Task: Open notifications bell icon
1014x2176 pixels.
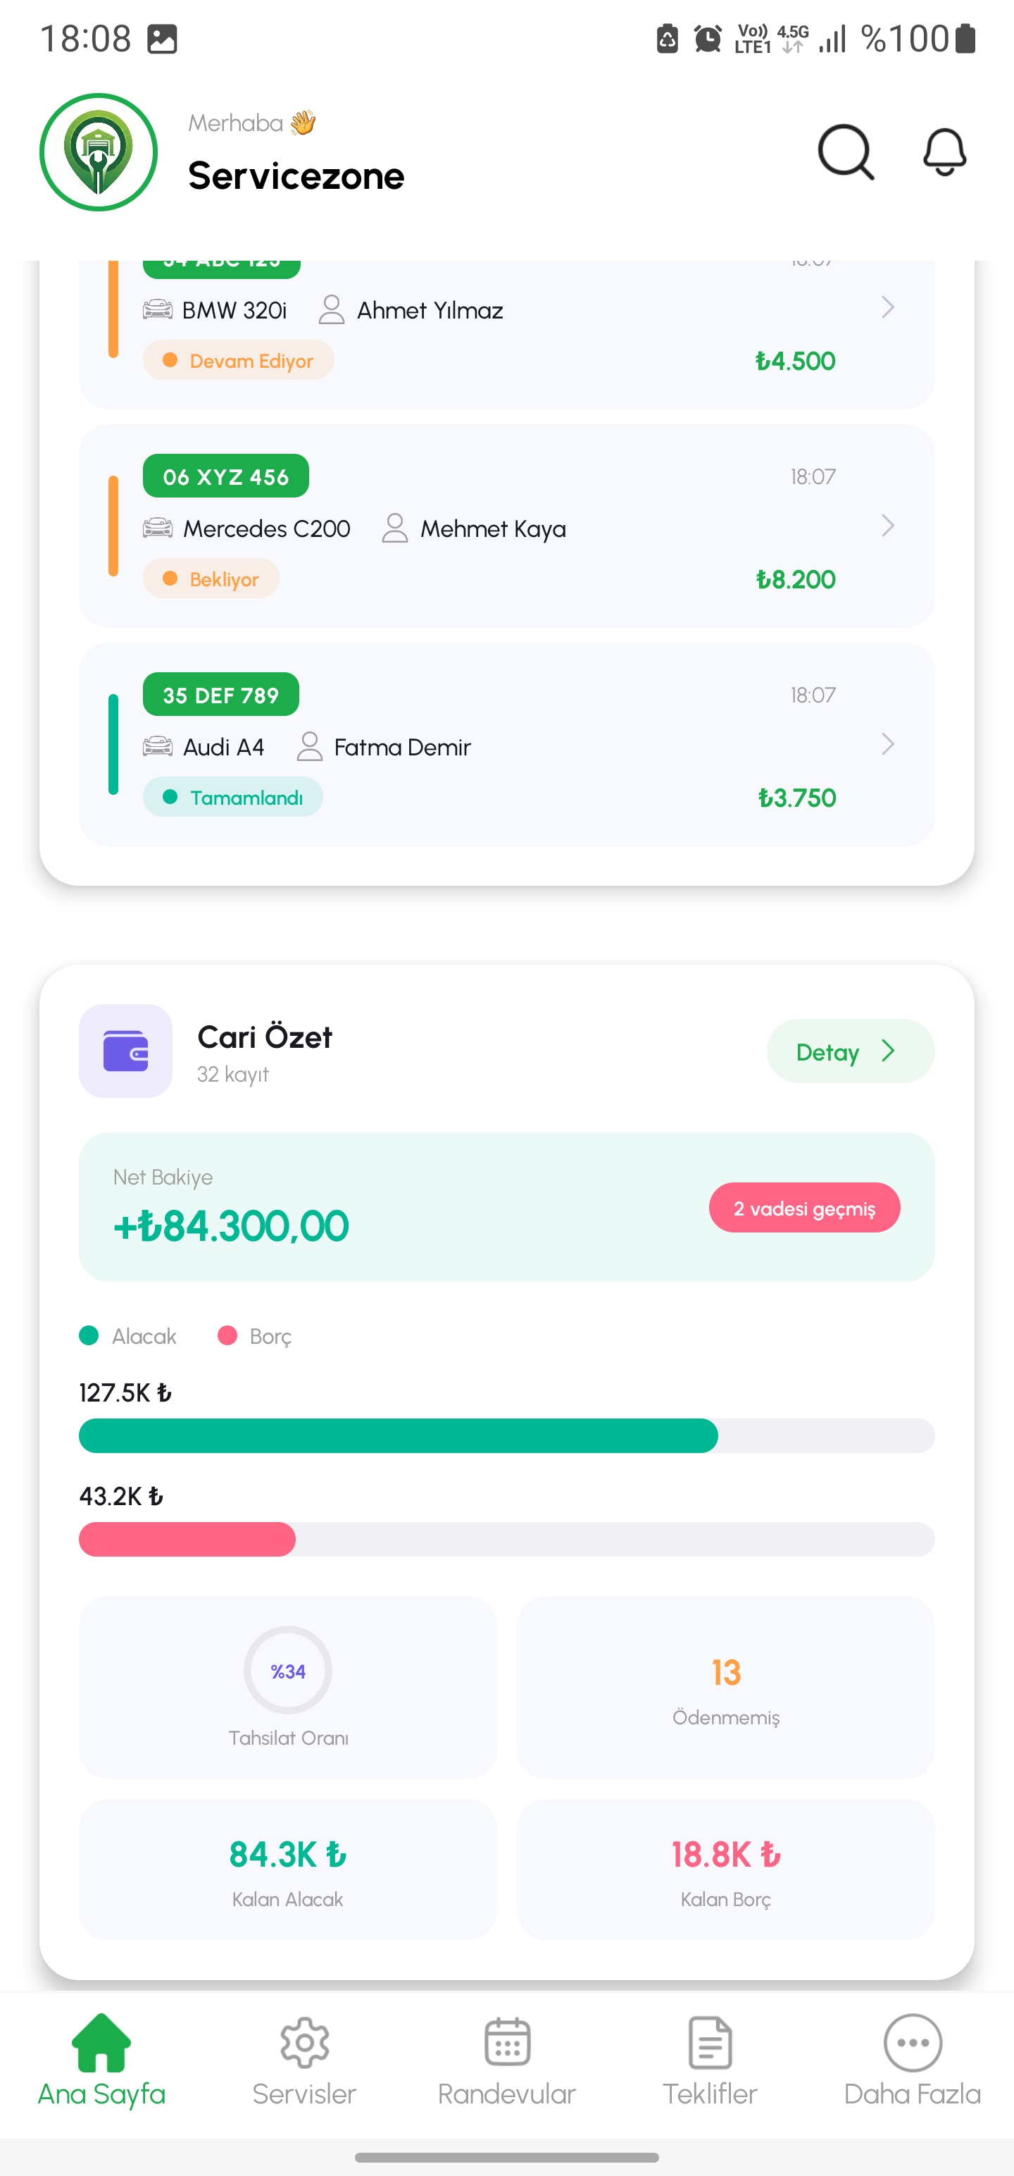Action: [x=944, y=153]
